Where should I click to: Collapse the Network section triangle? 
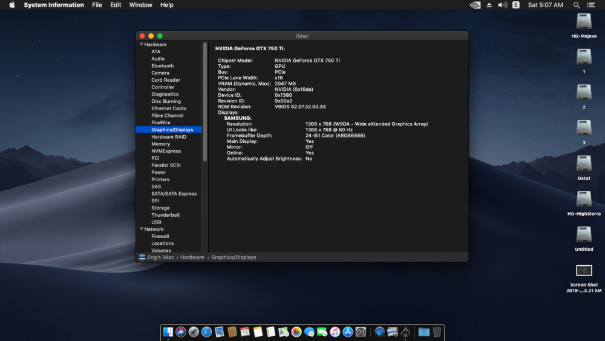[x=141, y=229]
